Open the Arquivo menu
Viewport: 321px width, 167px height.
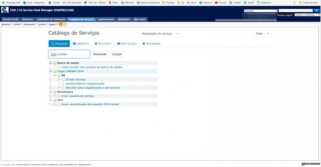click(x=7, y=24)
